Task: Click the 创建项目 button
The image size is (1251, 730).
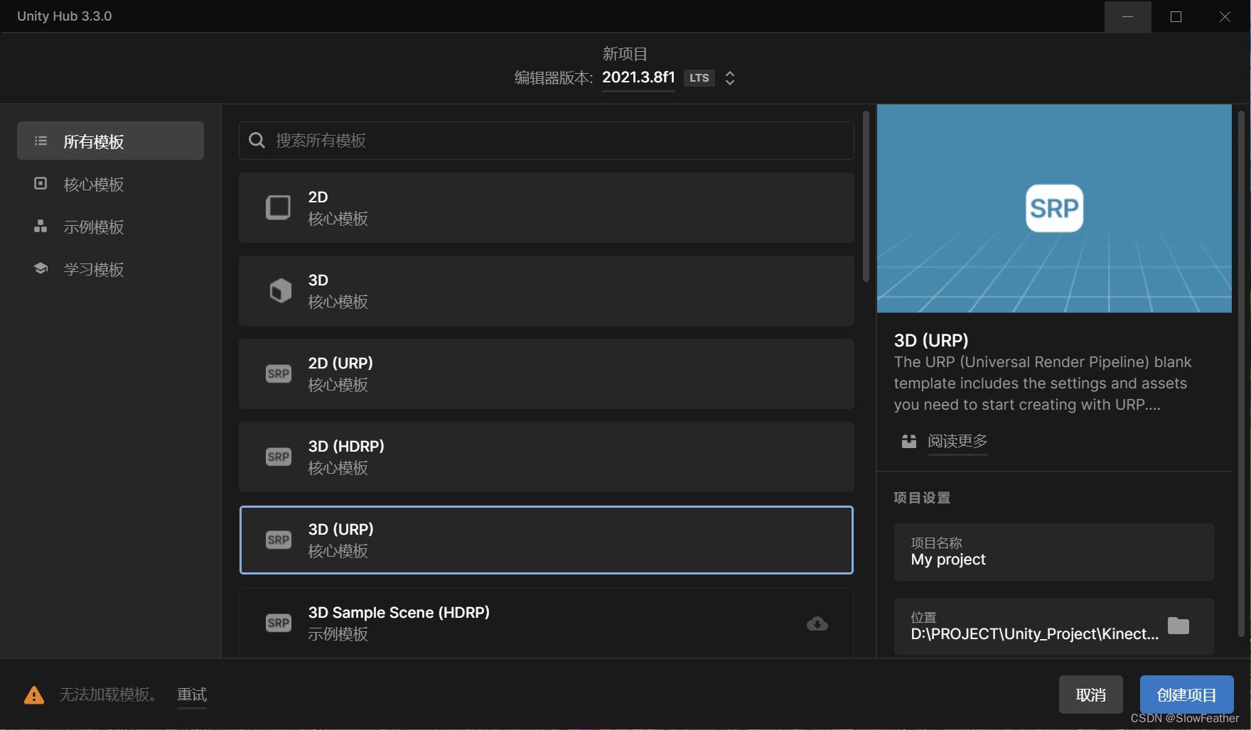Action: [1186, 694]
